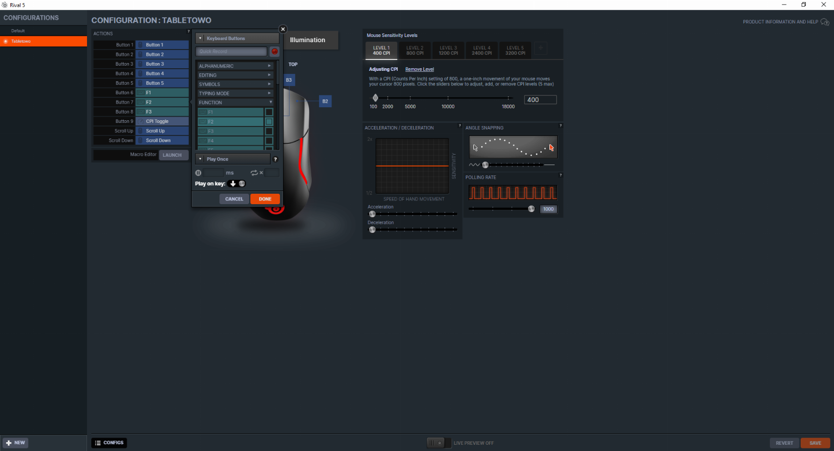Open the Illumination tab
Image resolution: width=834 pixels, height=451 pixels.
coord(308,40)
